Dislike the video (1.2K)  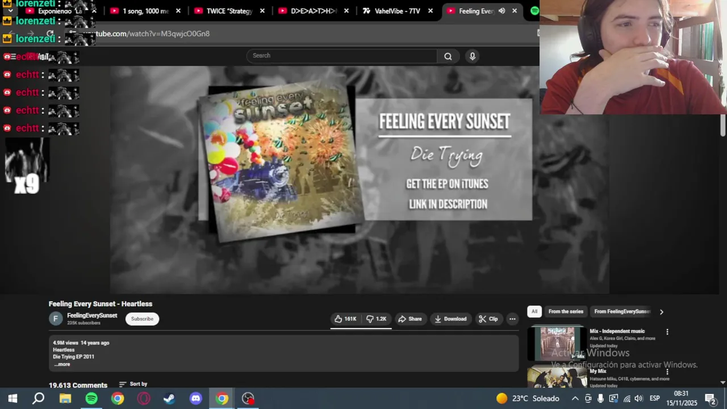pos(376,319)
